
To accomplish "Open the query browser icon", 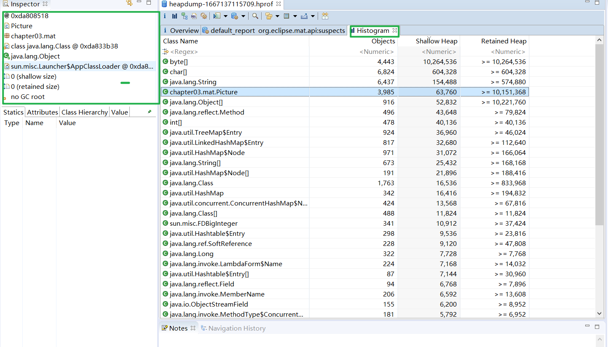I will [x=235, y=16].
